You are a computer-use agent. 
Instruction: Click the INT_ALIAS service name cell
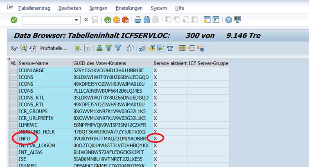pyautogui.click(x=45, y=152)
